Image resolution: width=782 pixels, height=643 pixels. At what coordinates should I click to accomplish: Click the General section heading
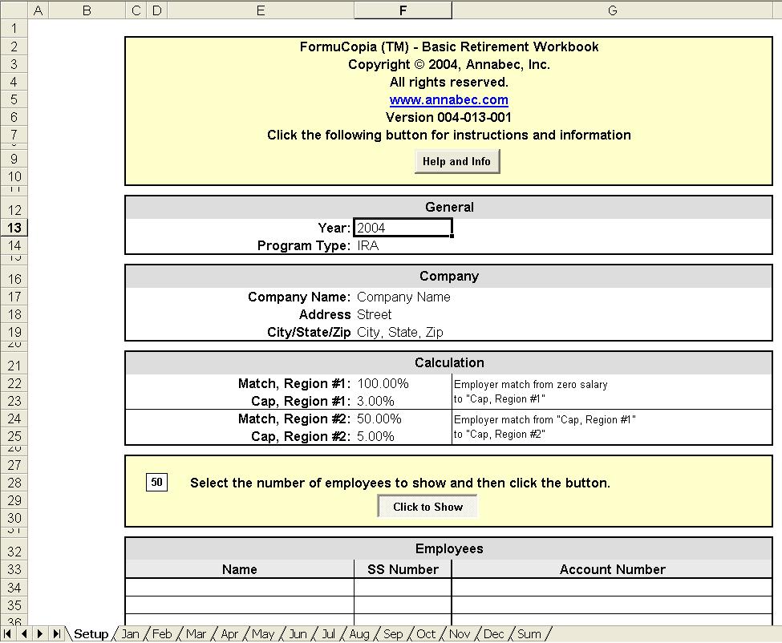(449, 208)
